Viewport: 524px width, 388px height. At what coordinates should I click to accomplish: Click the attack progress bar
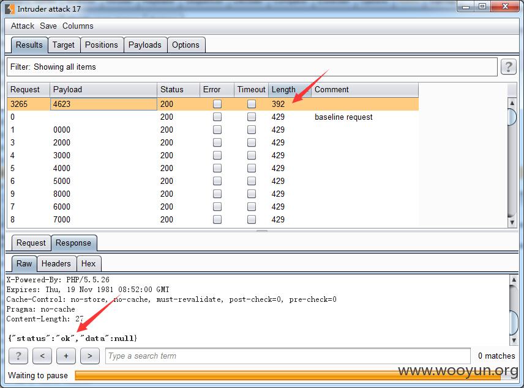tap(287, 375)
